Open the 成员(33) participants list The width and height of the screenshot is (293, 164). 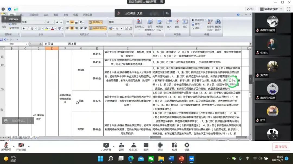[x=133, y=146]
